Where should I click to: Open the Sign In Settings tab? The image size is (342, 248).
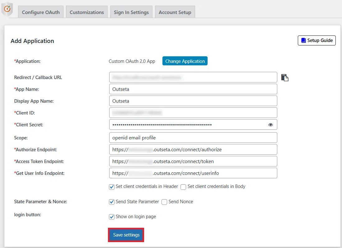click(131, 12)
